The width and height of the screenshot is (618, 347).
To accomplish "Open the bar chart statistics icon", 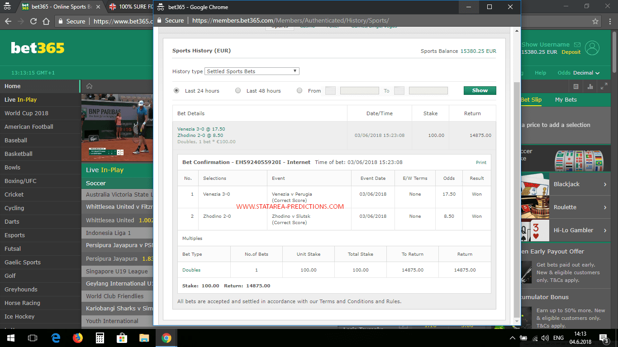I will 590,86.
